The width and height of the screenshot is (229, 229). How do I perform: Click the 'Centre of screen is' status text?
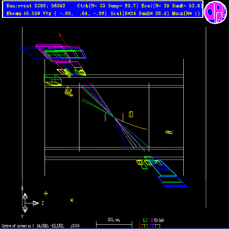click(16, 226)
